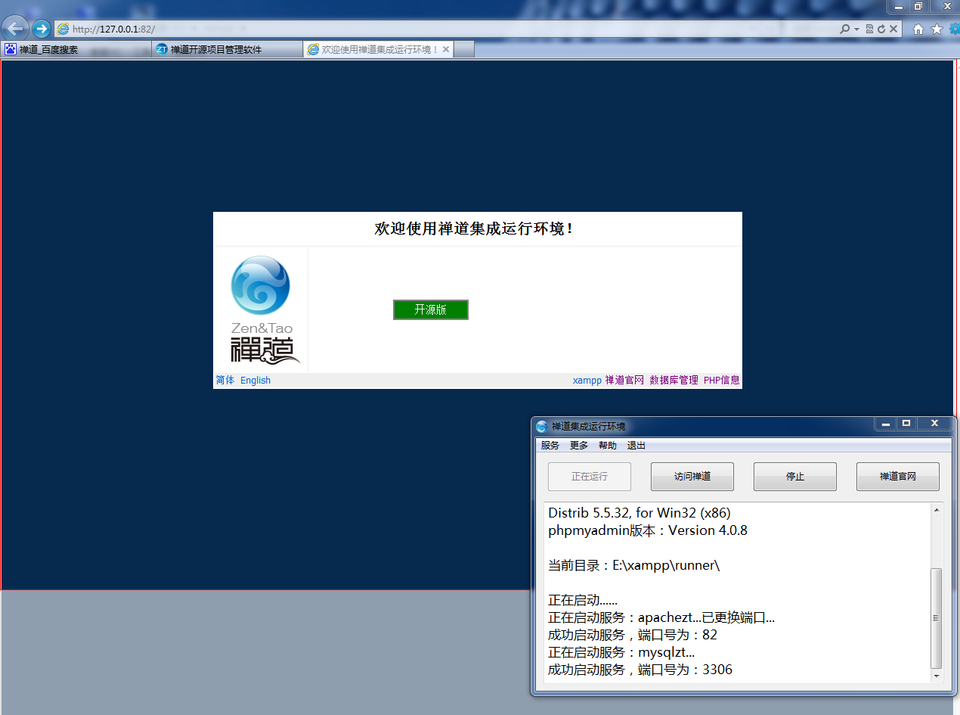The image size is (960, 715).
Task: Open the xampp link
Action: point(587,380)
